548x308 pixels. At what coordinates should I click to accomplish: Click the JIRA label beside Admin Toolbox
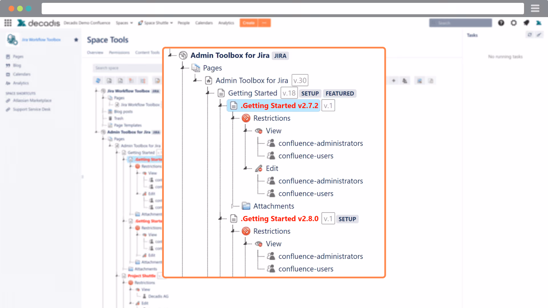coord(280,56)
